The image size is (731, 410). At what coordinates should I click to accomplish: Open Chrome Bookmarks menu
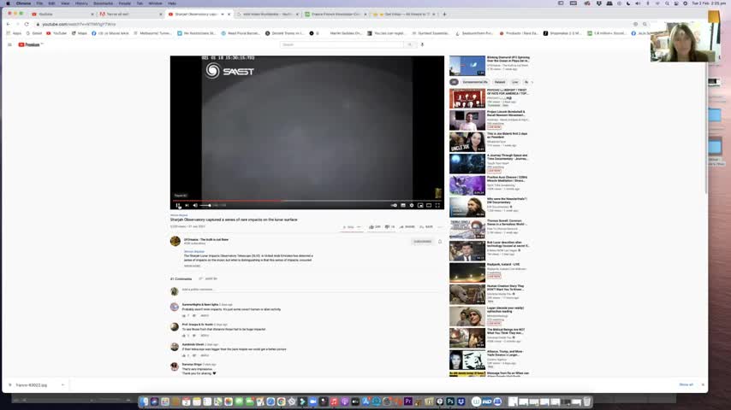pyautogui.click(x=103, y=3)
